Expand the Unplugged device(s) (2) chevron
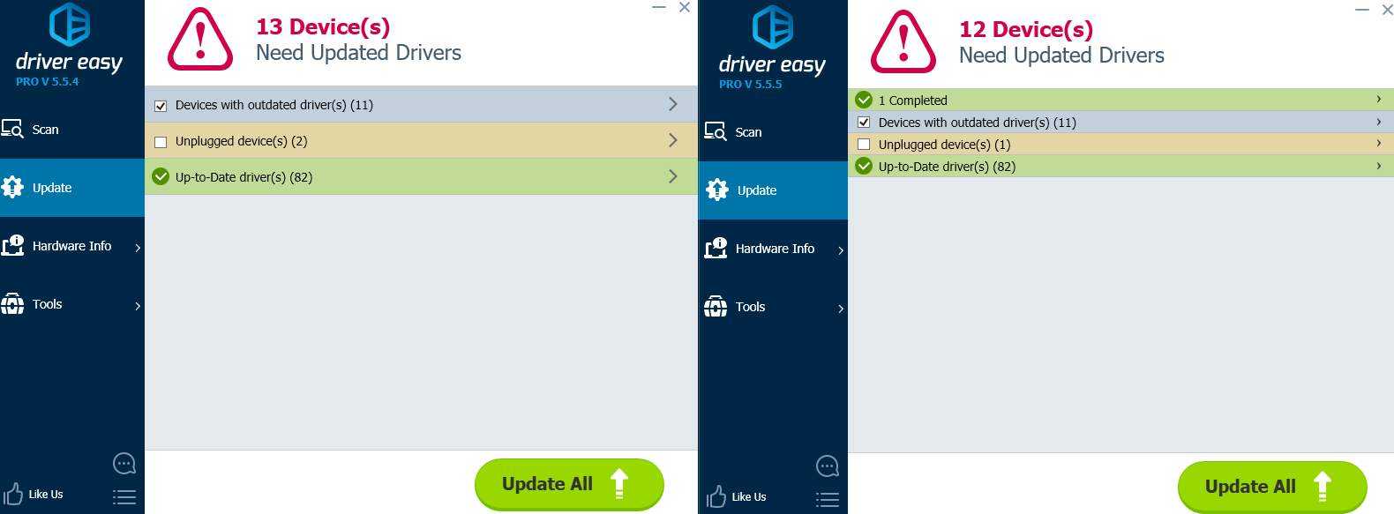 click(x=673, y=140)
